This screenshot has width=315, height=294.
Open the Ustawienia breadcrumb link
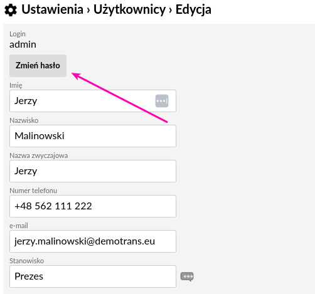(x=52, y=9)
